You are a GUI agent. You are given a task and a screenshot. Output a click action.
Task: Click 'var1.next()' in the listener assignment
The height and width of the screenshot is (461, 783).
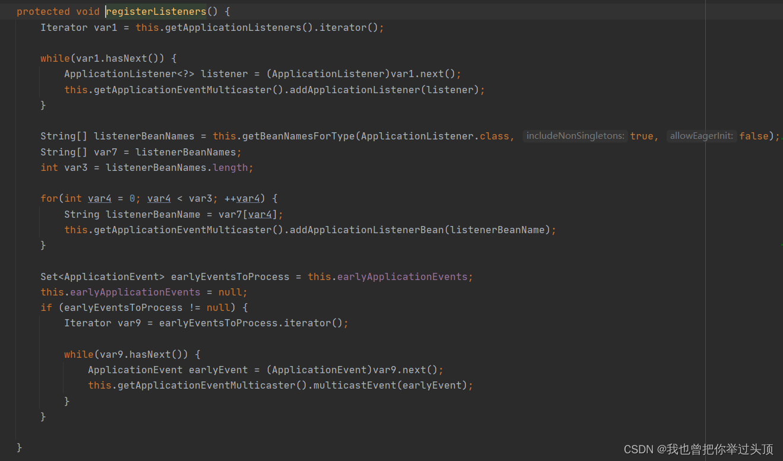click(x=423, y=74)
